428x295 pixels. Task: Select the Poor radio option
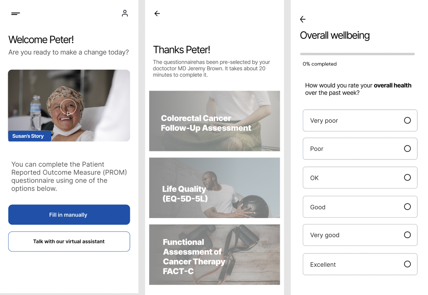[x=360, y=149]
